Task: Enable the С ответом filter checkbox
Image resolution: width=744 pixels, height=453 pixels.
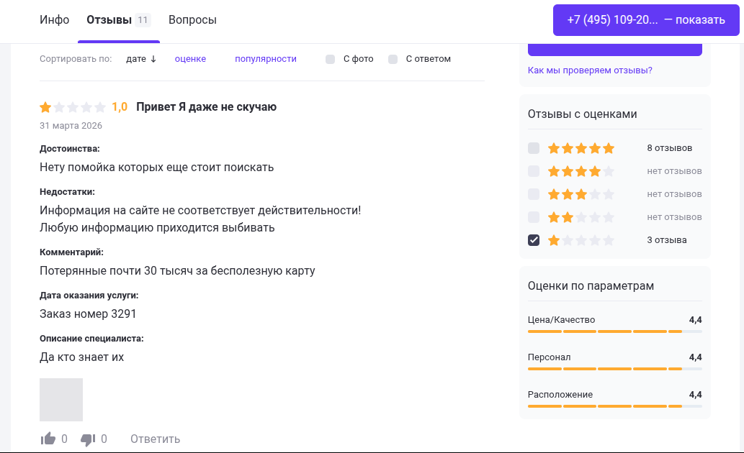Action: click(x=393, y=59)
